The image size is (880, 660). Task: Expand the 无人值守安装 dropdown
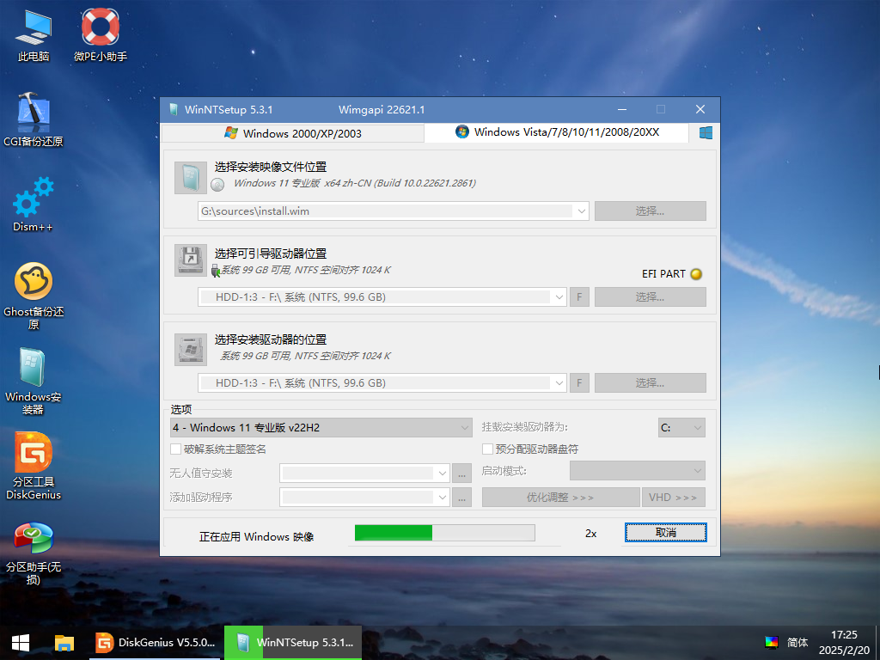(x=443, y=474)
